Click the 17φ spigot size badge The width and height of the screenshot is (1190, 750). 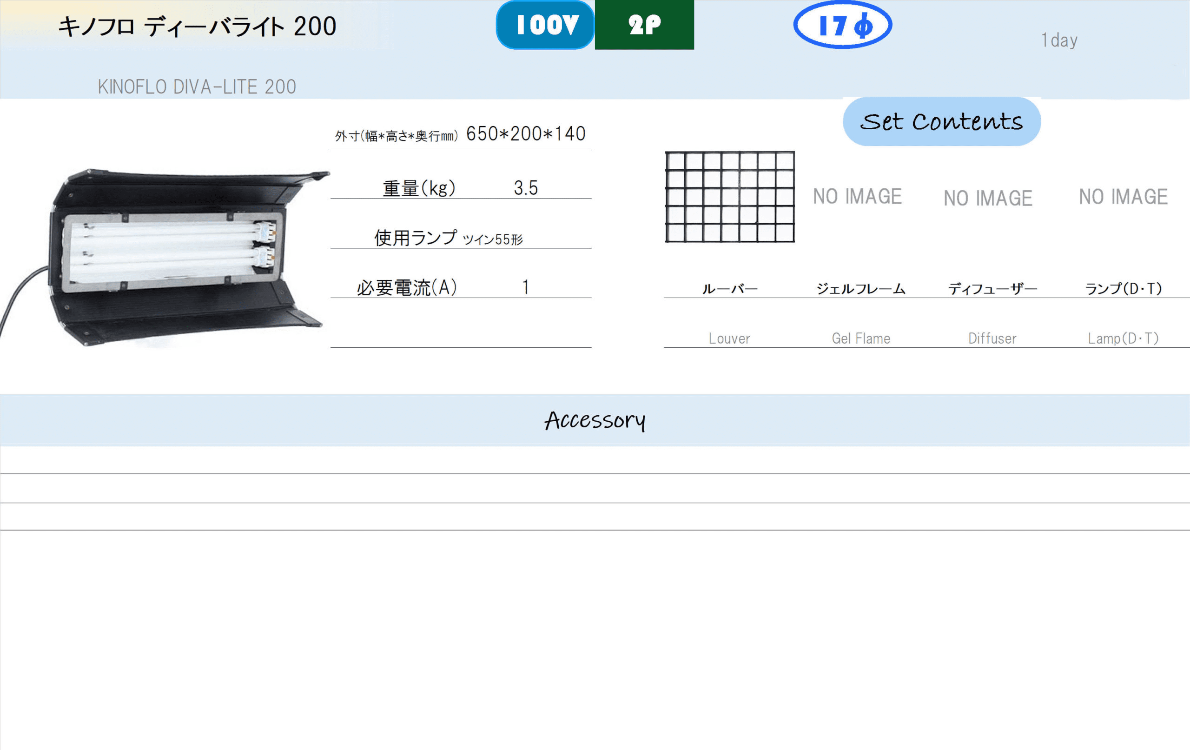coord(843,25)
